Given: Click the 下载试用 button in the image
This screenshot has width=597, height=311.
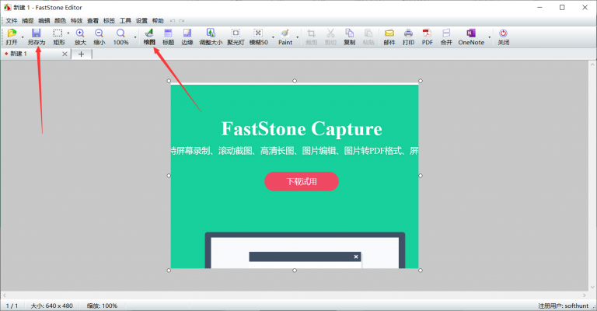Looking at the screenshot, I should pyautogui.click(x=302, y=182).
